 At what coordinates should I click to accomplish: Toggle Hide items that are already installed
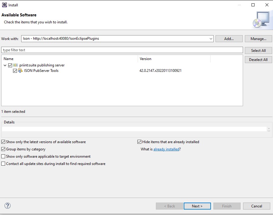(x=140, y=142)
